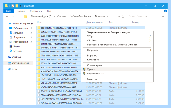The width and height of the screenshot is (171, 108).
Task: Open address bar history dropdown
Action: click(119, 16)
